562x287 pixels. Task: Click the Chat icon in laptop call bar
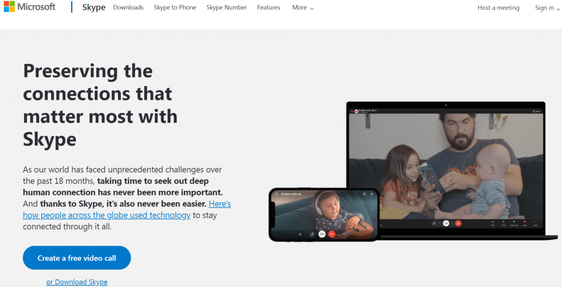pyautogui.click(x=492, y=222)
